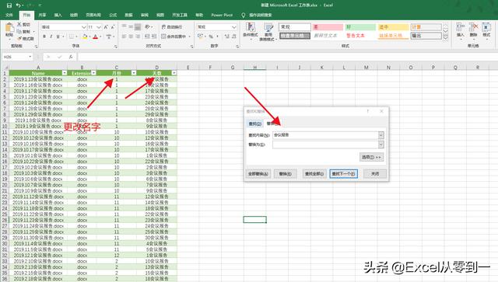This screenshot has width=498, height=282.
Task: Expand the Name Box dropdown
Action: point(30,57)
